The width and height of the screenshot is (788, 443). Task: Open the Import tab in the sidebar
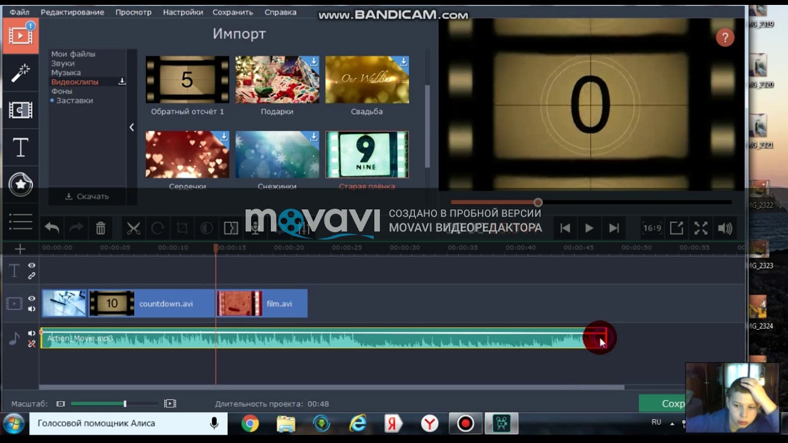pos(20,36)
